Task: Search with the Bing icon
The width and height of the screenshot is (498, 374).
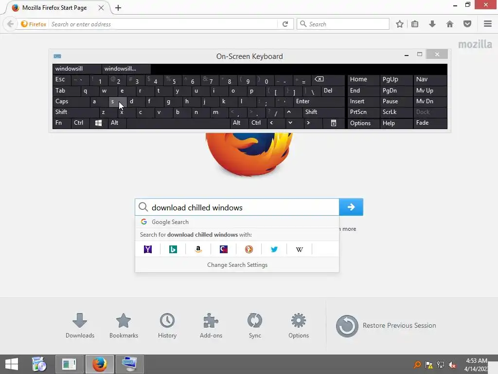Action: click(x=173, y=249)
